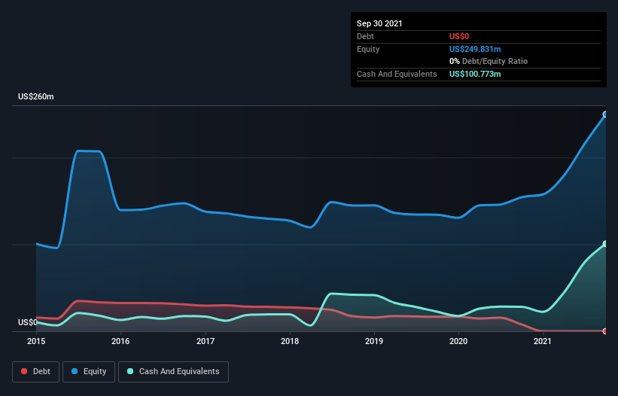Click the teal Cash And Equivalents dot
The height and width of the screenshot is (396, 618).
pyautogui.click(x=130, y=371)
